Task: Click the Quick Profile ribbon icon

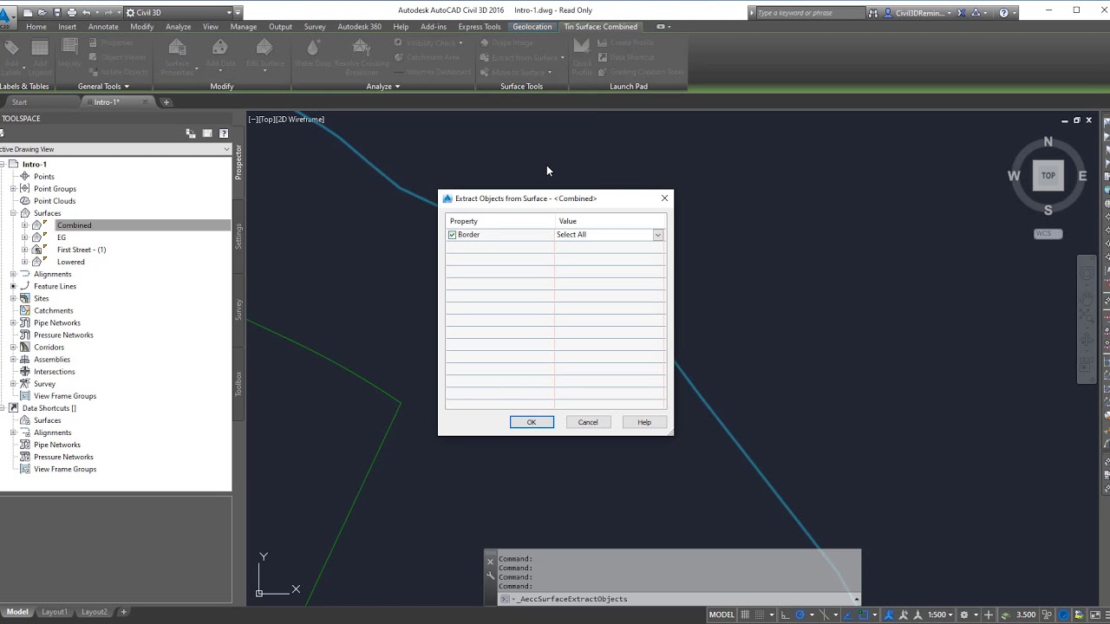Action: (582, 57)
